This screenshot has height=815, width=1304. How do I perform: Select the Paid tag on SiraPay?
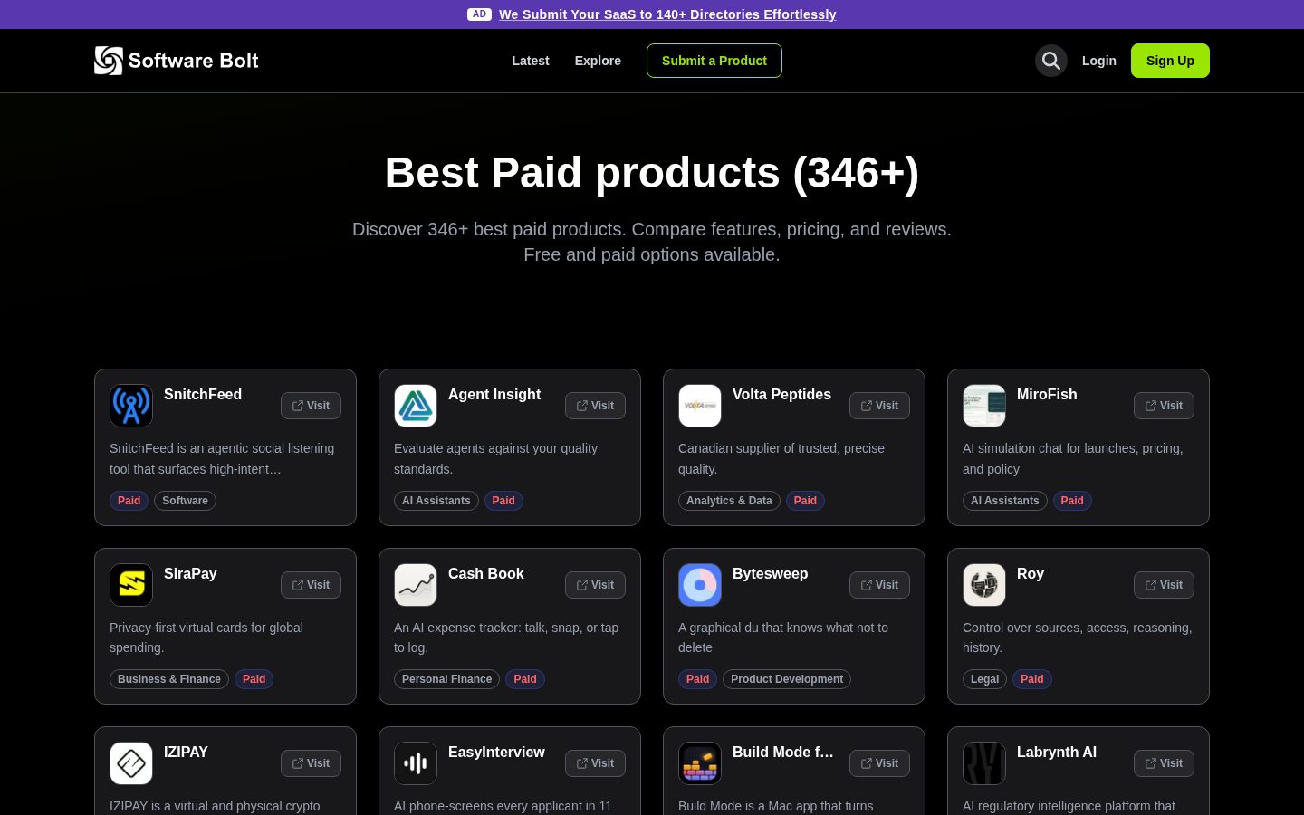tap(254, 679)
